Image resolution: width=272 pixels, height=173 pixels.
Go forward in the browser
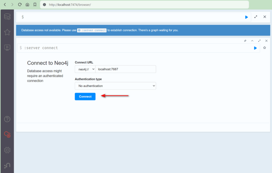tap(12, 4)
